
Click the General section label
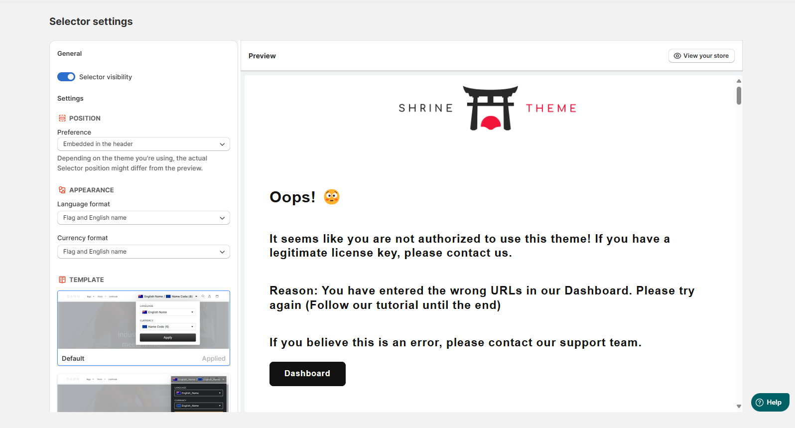pyautogui.click(x=69, y=53)
